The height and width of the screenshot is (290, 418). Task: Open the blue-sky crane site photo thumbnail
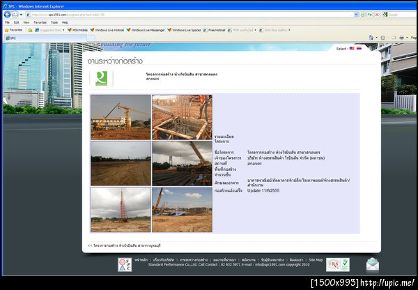[183, 209]
